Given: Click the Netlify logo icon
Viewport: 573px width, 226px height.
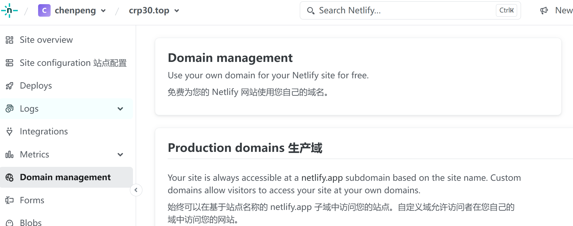Looking at the screenshot, I should click(9, 11).
